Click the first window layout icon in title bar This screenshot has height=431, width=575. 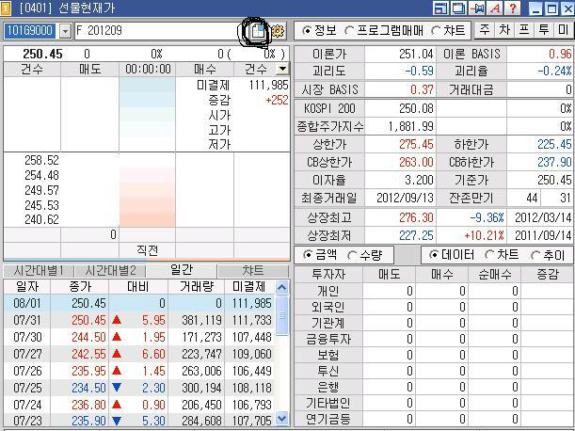(440, 8)
